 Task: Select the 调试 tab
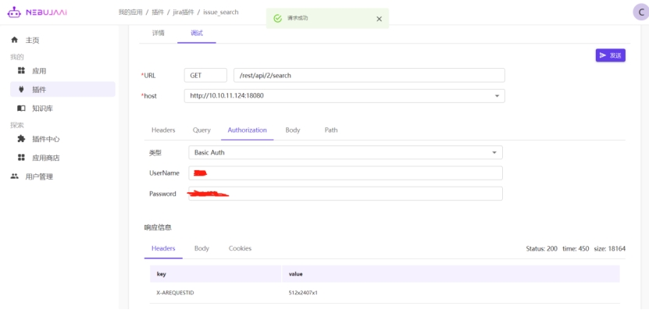point(197,33)
